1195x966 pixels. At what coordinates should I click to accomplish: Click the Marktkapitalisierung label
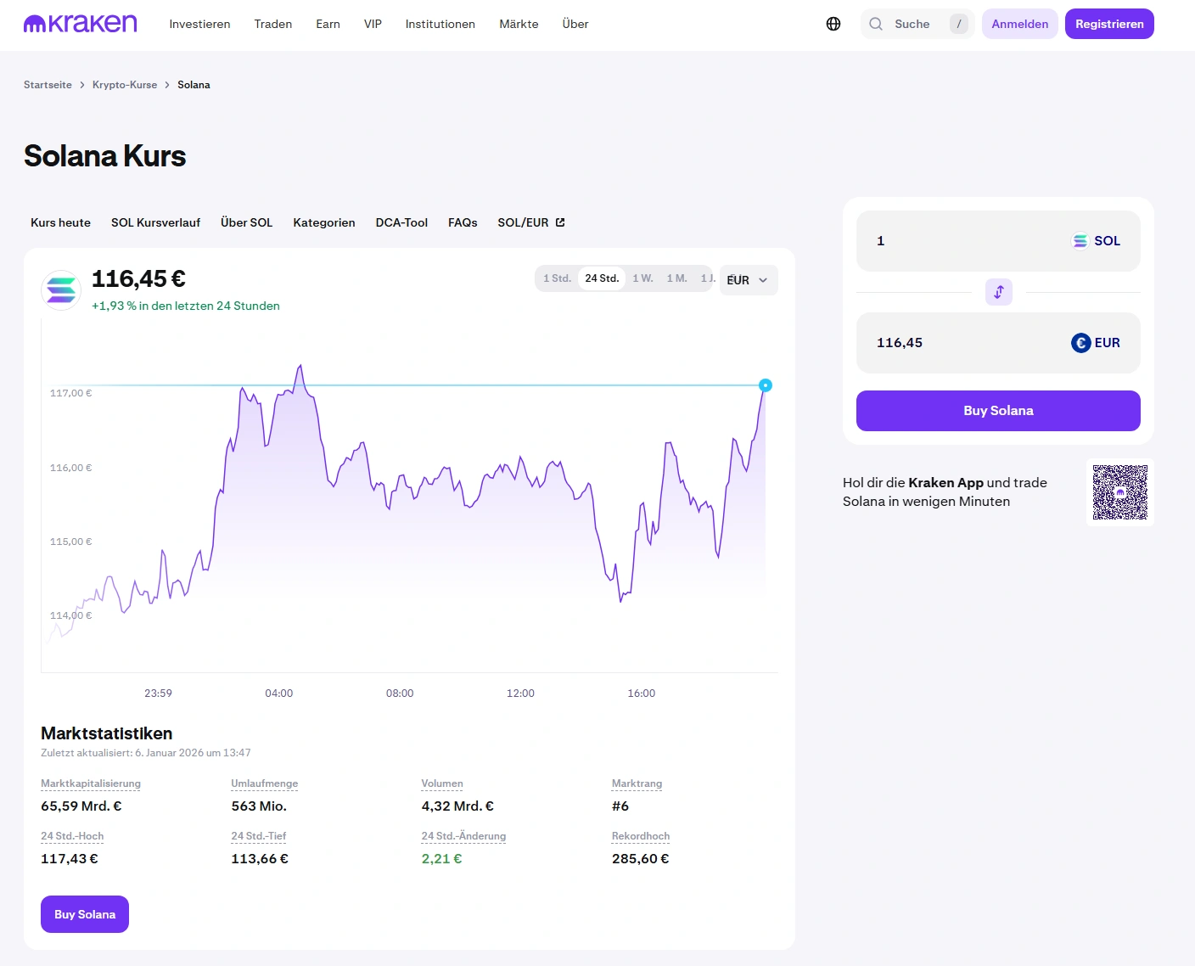point(91,783)
